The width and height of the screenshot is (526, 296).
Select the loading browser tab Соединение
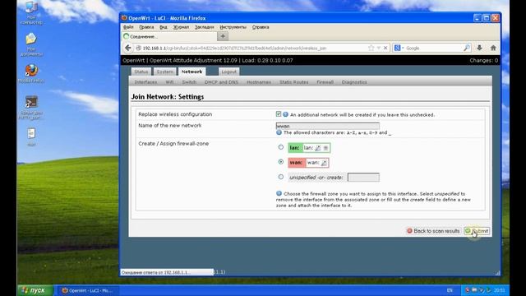(x=169, y=36)
